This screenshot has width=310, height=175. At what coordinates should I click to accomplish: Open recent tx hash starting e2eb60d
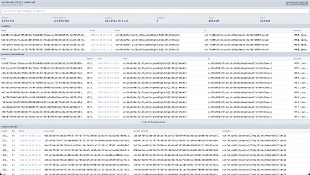pyautogui.click(x=42, y=107)
